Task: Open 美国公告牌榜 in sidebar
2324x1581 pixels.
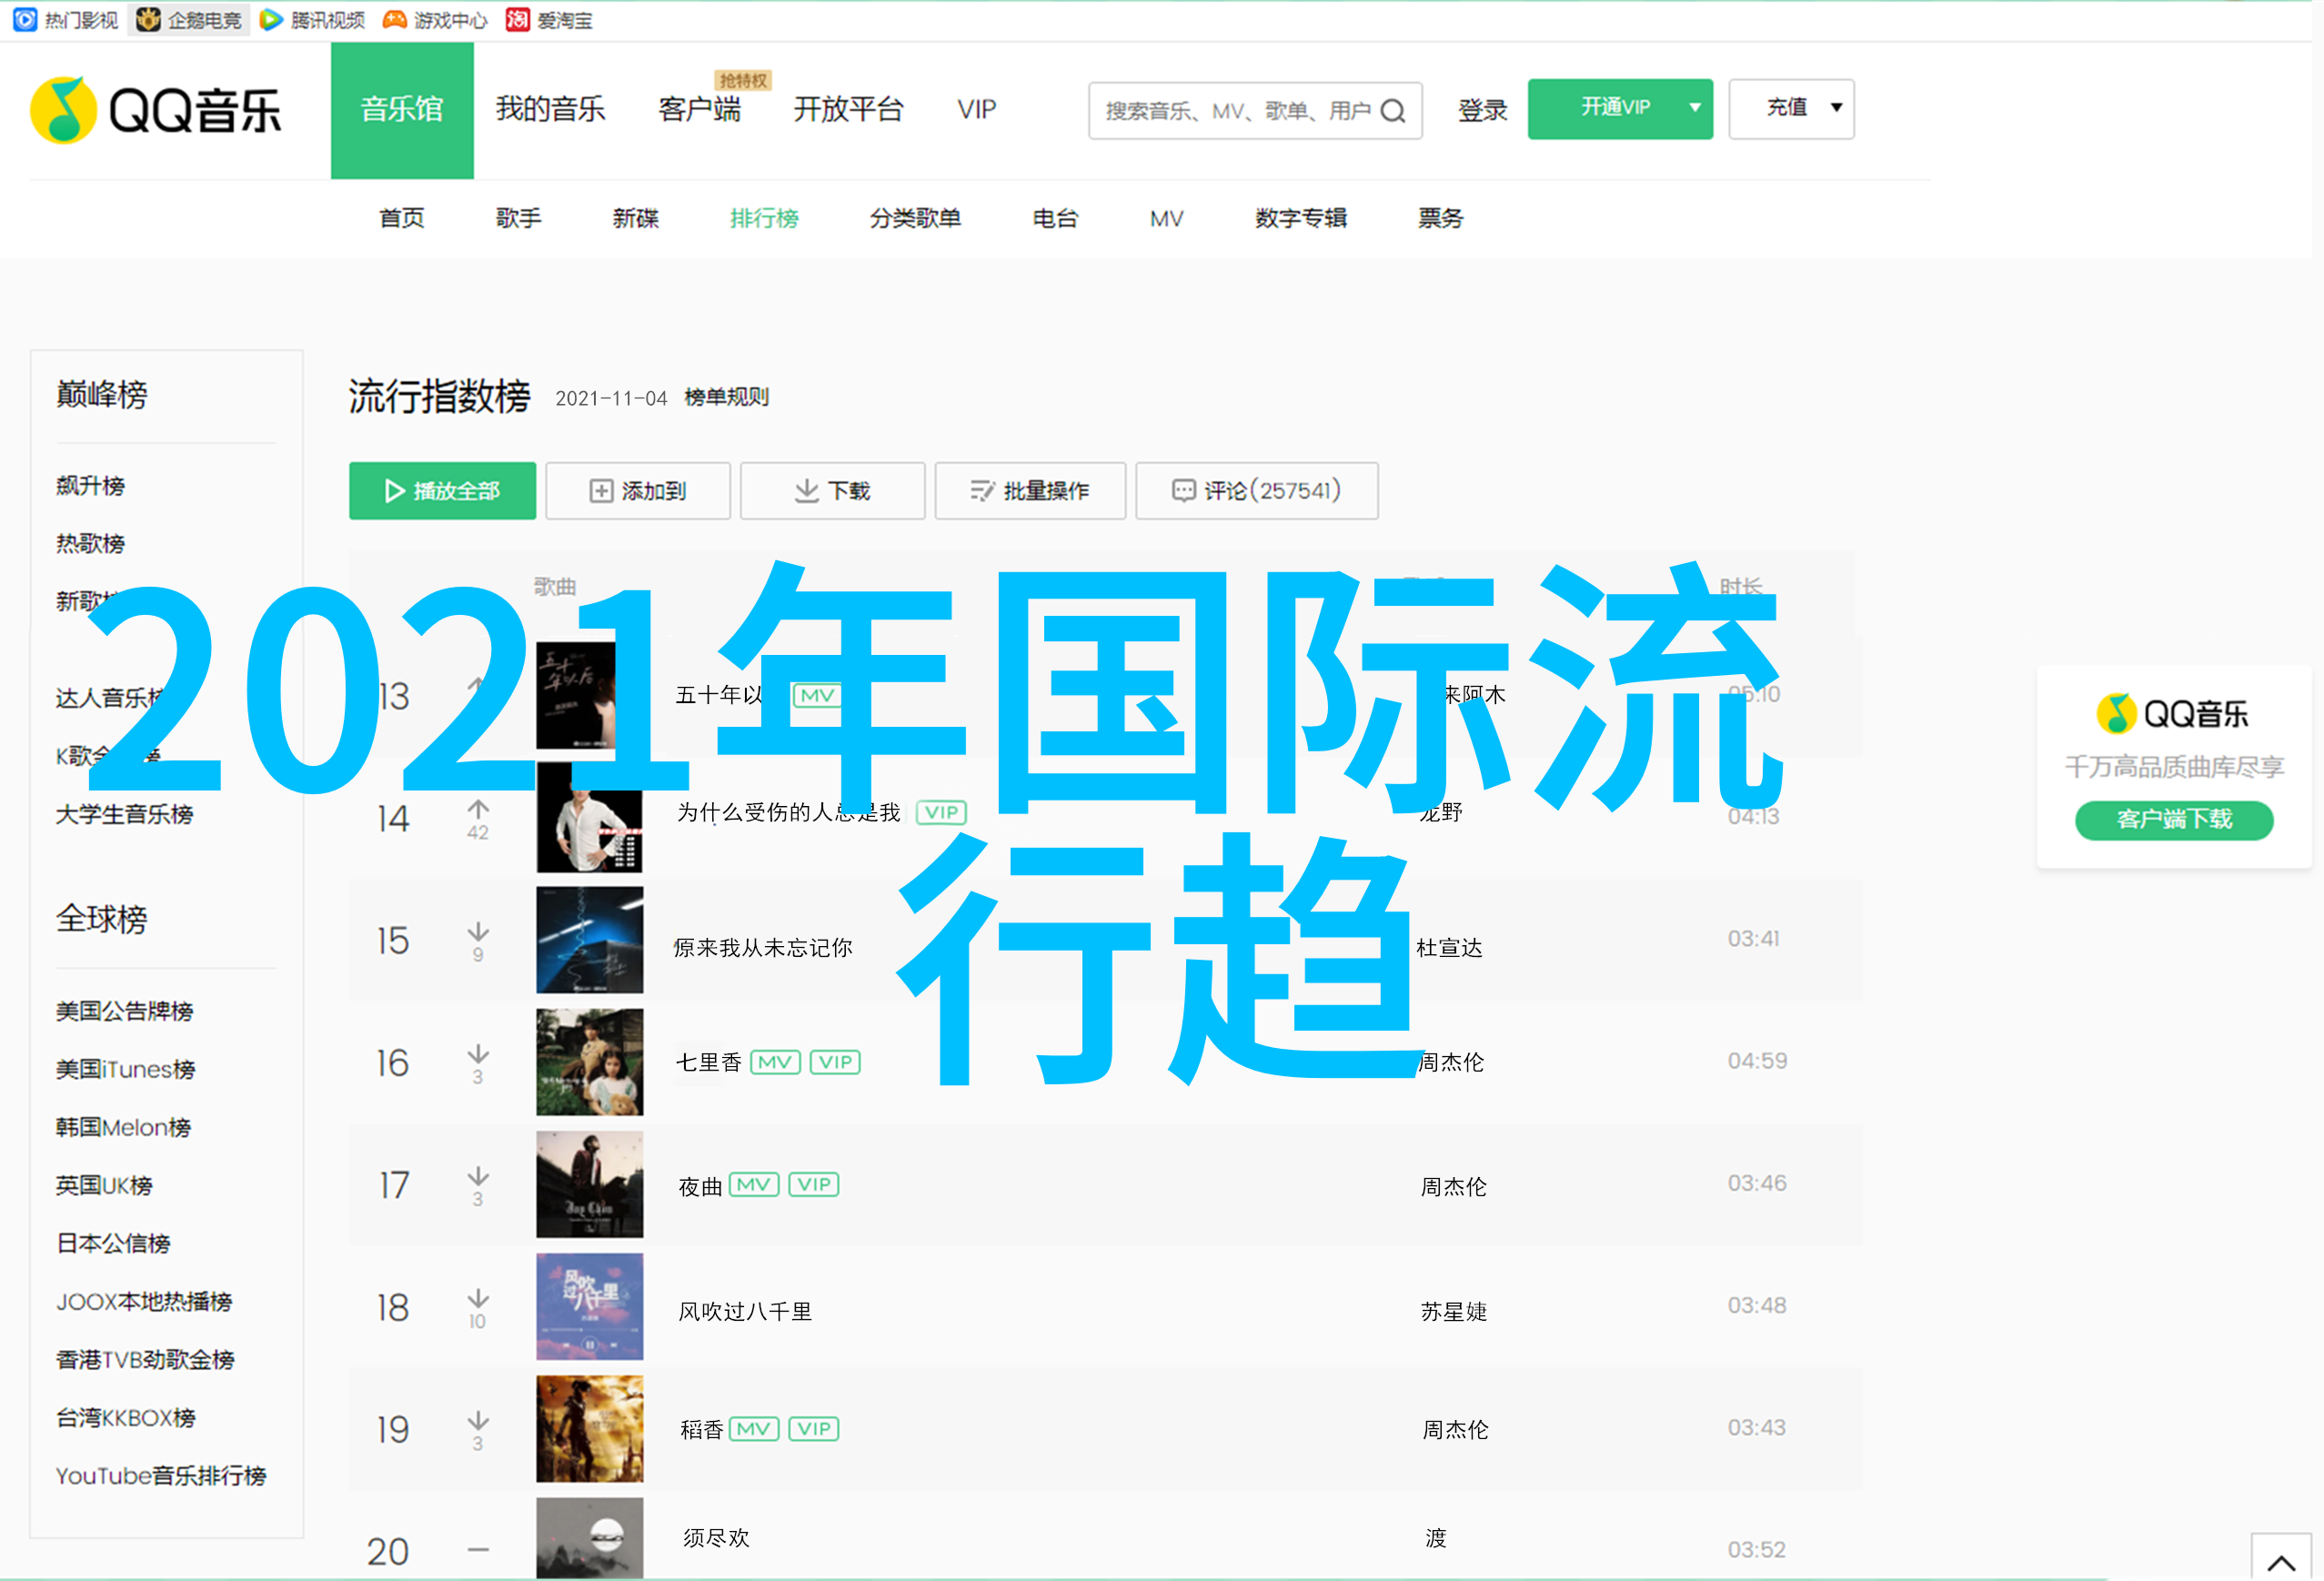Action: pos(125,1012)
